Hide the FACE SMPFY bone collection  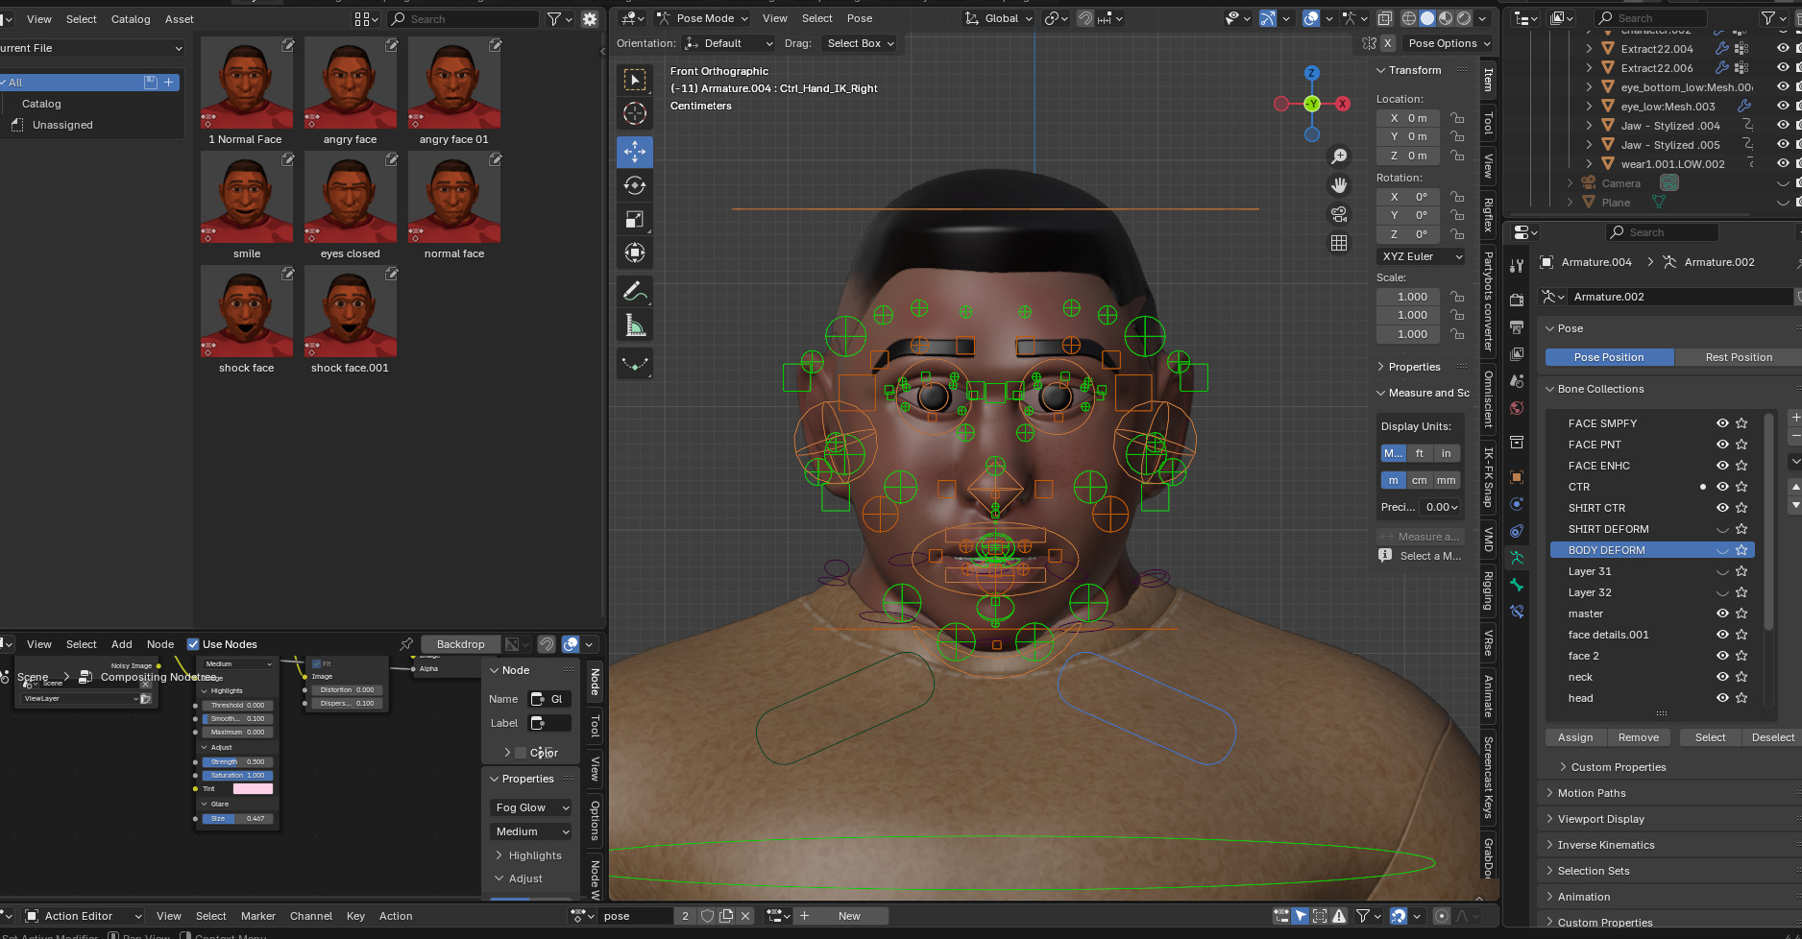click(1722, 423)
